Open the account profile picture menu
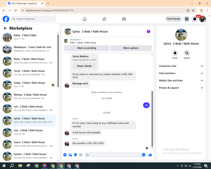Screen dimensions: 211x169 coord(203,19)
